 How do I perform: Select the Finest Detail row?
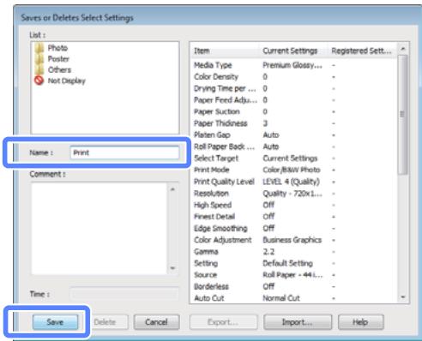(294, 217)
